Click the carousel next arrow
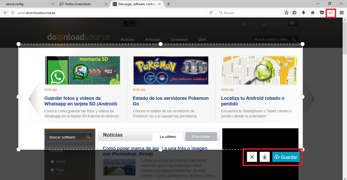 click(313, 99)
